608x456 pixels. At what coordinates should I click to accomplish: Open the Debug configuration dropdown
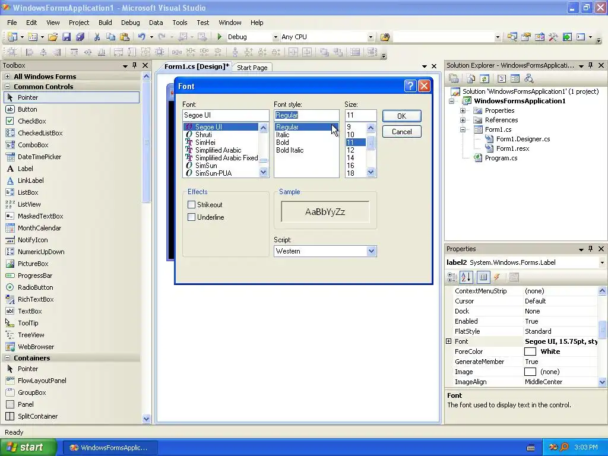coord(275,37)
